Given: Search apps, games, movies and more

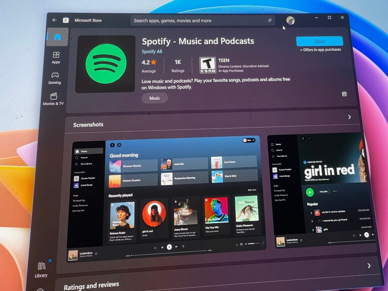Looking at the screenshot, I should click(203, 20).
